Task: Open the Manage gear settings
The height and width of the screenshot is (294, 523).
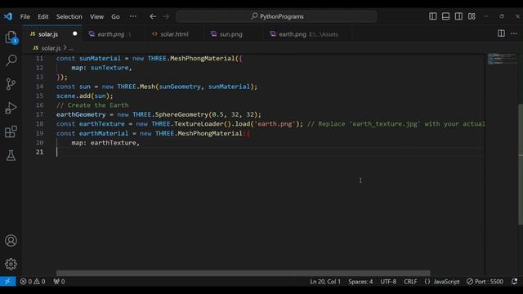Action: tap(11, 264)
